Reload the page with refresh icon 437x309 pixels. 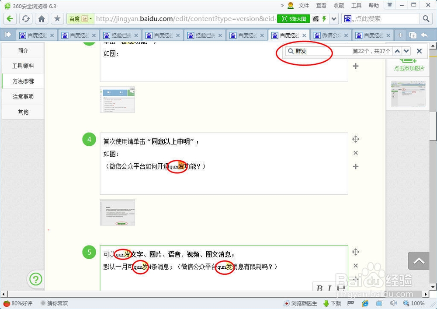point(26,19)
